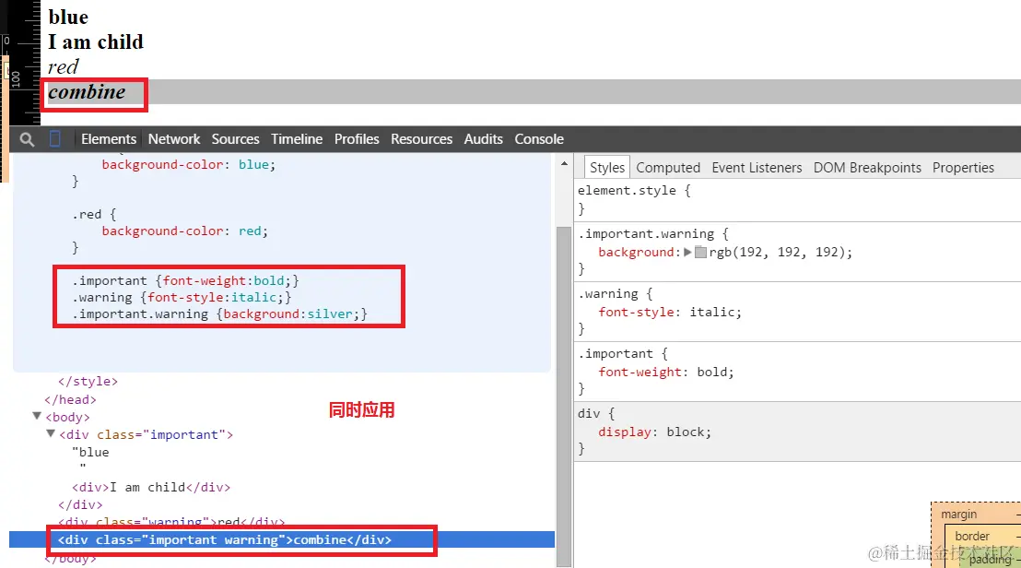The height and width of the screenshot is (568, 1021).
Task: Click the elements panel vertical scrollbar thumb
Action: pyautogui.click(x=564, y=396)
